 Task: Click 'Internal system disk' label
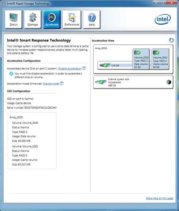tap(118, 79)
